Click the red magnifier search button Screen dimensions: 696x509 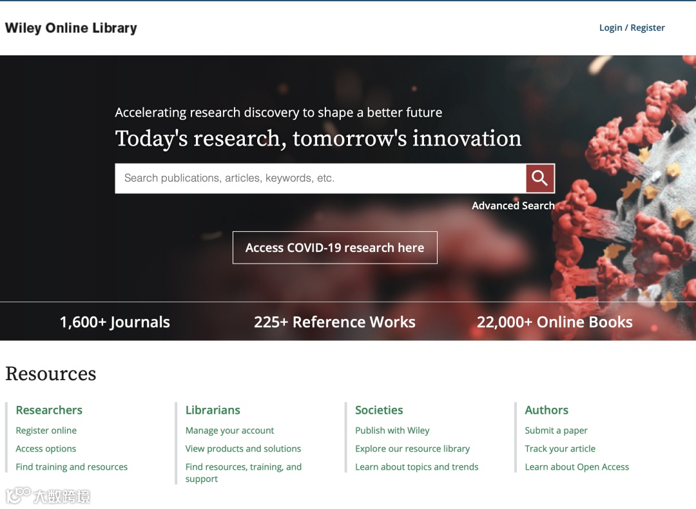pos(540,178)
